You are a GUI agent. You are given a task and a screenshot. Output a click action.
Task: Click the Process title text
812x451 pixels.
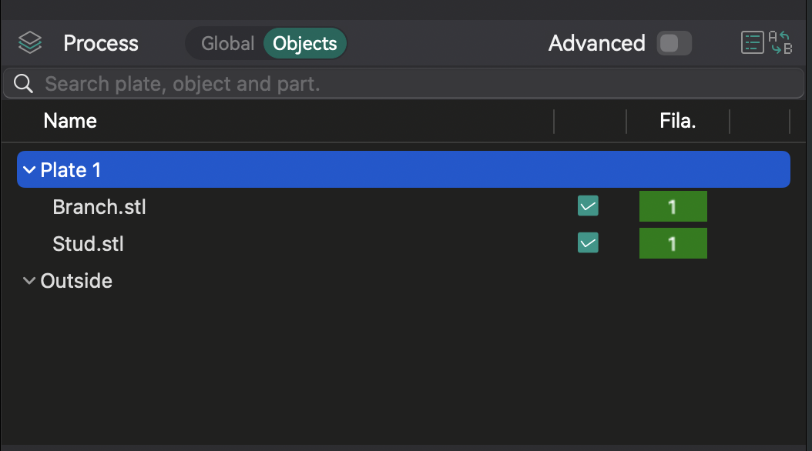point(101,43)
